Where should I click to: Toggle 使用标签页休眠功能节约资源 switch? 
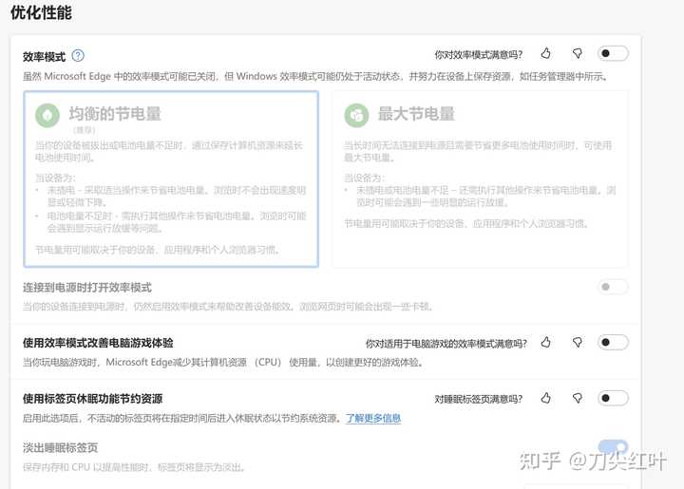(613, 398)
